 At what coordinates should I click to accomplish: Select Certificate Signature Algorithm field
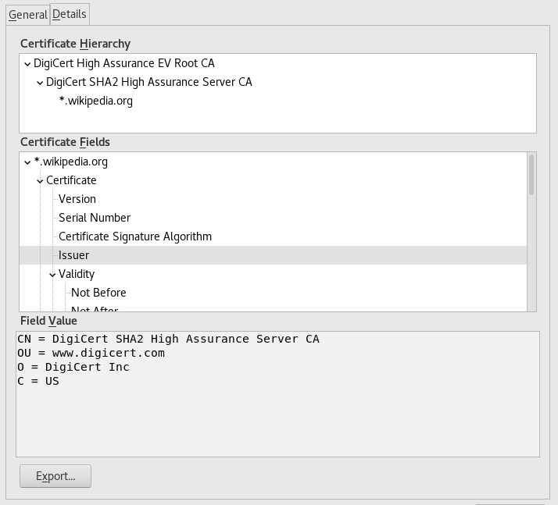pos(135,236)
